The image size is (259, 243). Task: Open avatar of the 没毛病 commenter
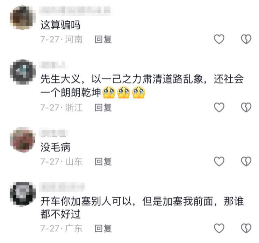point(23,140)
